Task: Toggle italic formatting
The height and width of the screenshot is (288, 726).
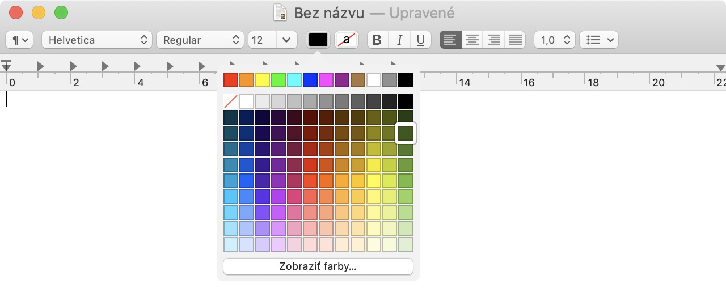Action: tap(399, 40)
